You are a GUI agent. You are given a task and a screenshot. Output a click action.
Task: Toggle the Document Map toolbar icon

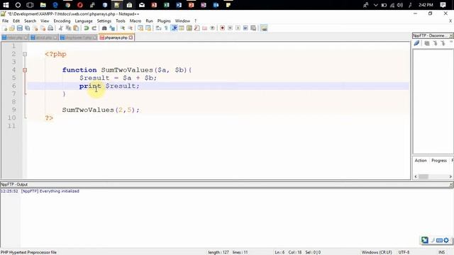click(189, 28)
